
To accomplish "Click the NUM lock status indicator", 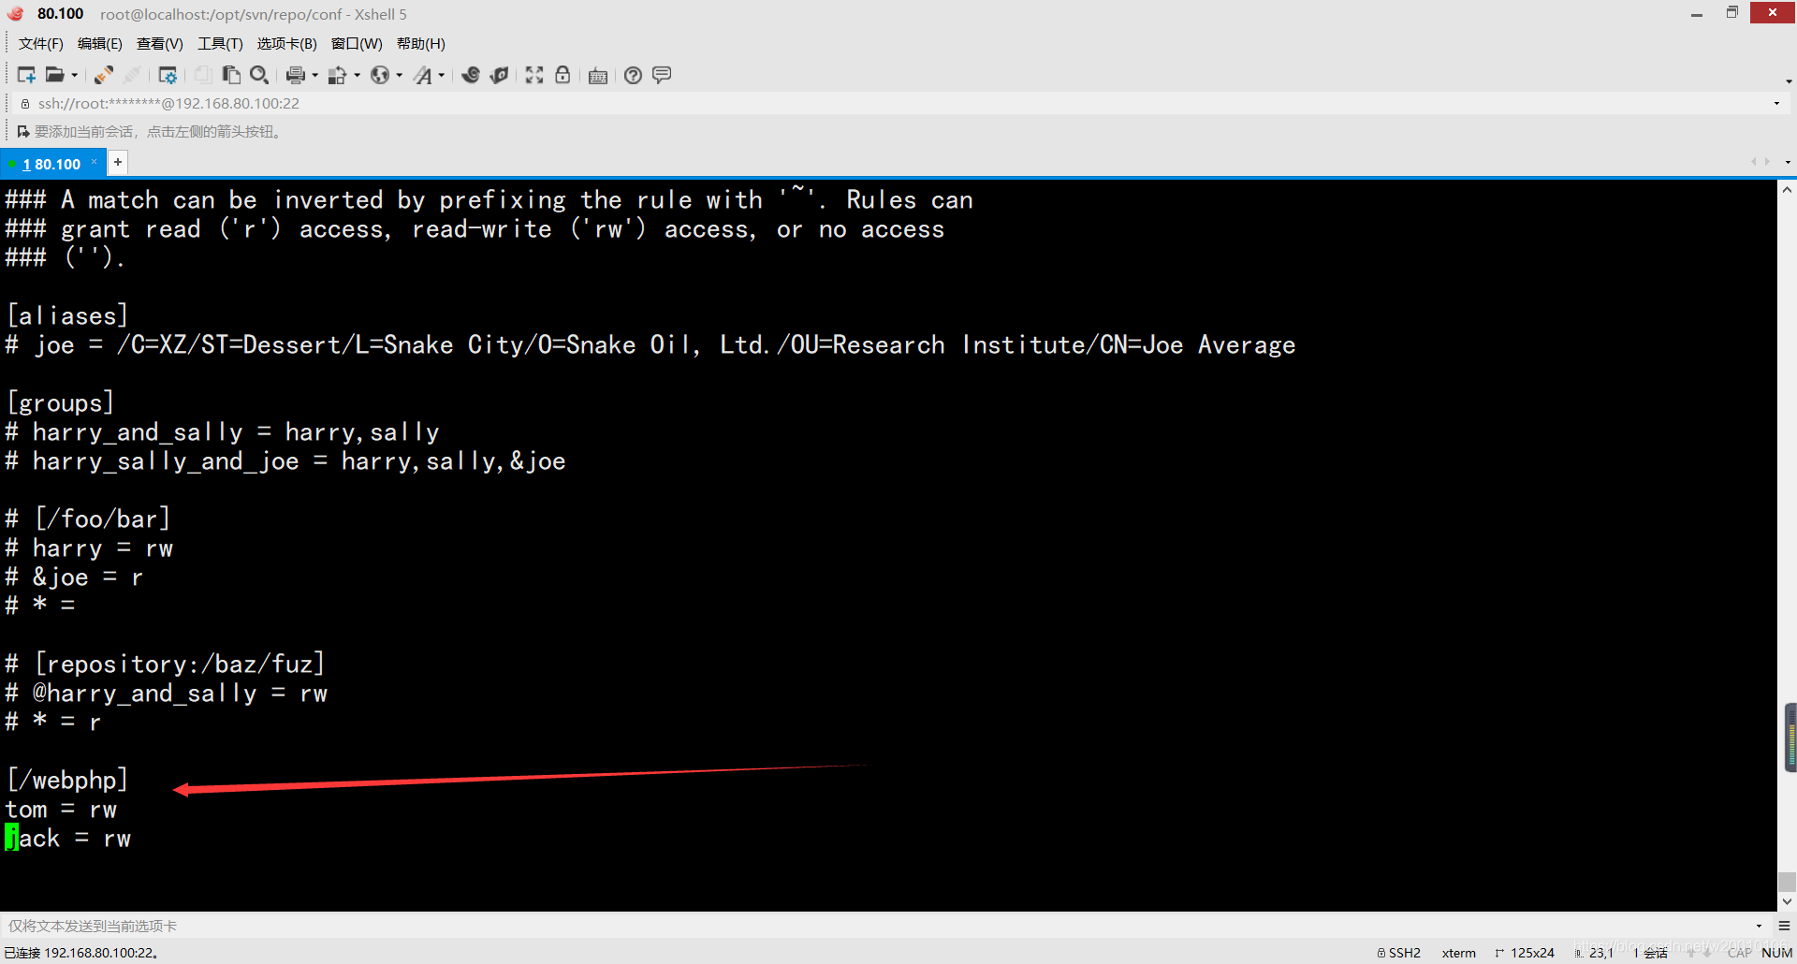I will coord(1776,953).
